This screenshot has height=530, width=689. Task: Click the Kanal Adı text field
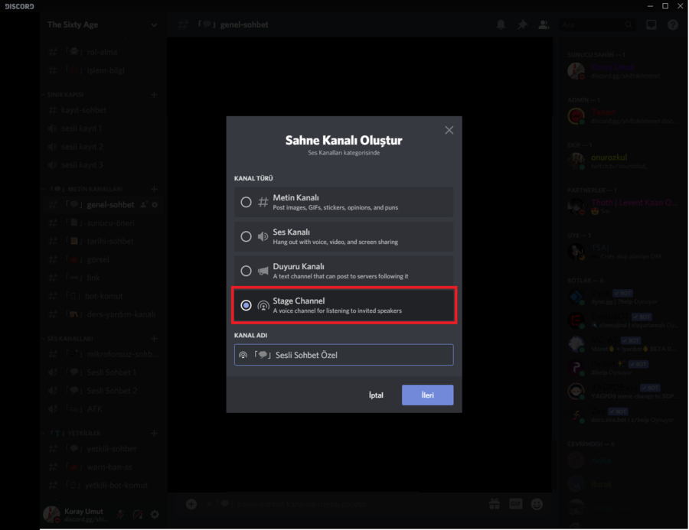(x=344, y=355)
